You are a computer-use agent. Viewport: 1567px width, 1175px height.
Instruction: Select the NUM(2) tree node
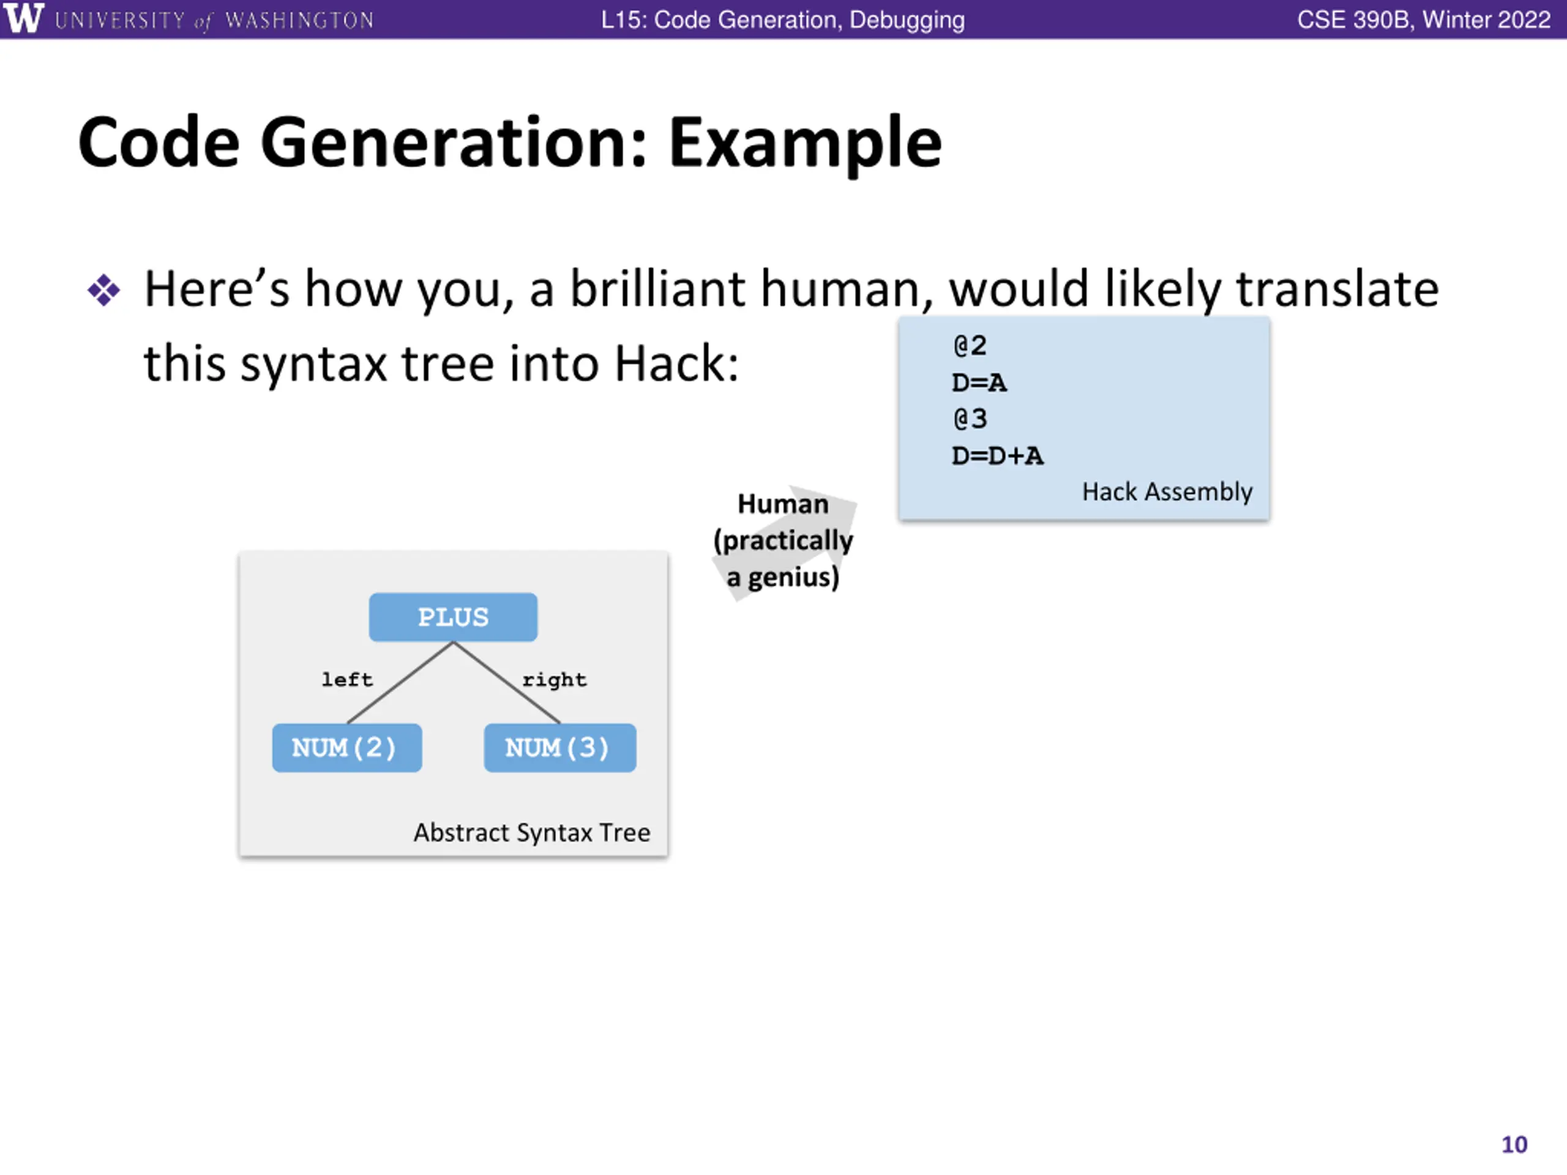click(x=347, y=748)
